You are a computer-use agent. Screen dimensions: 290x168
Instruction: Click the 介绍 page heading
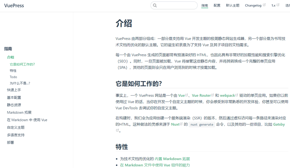pyautogui.click(x=124, y=24)
